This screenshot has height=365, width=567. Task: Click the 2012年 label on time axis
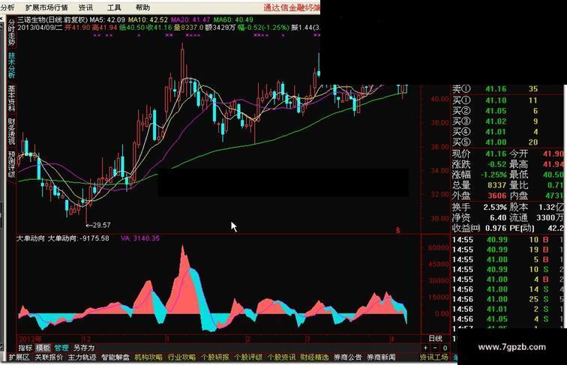coord(30,339)
